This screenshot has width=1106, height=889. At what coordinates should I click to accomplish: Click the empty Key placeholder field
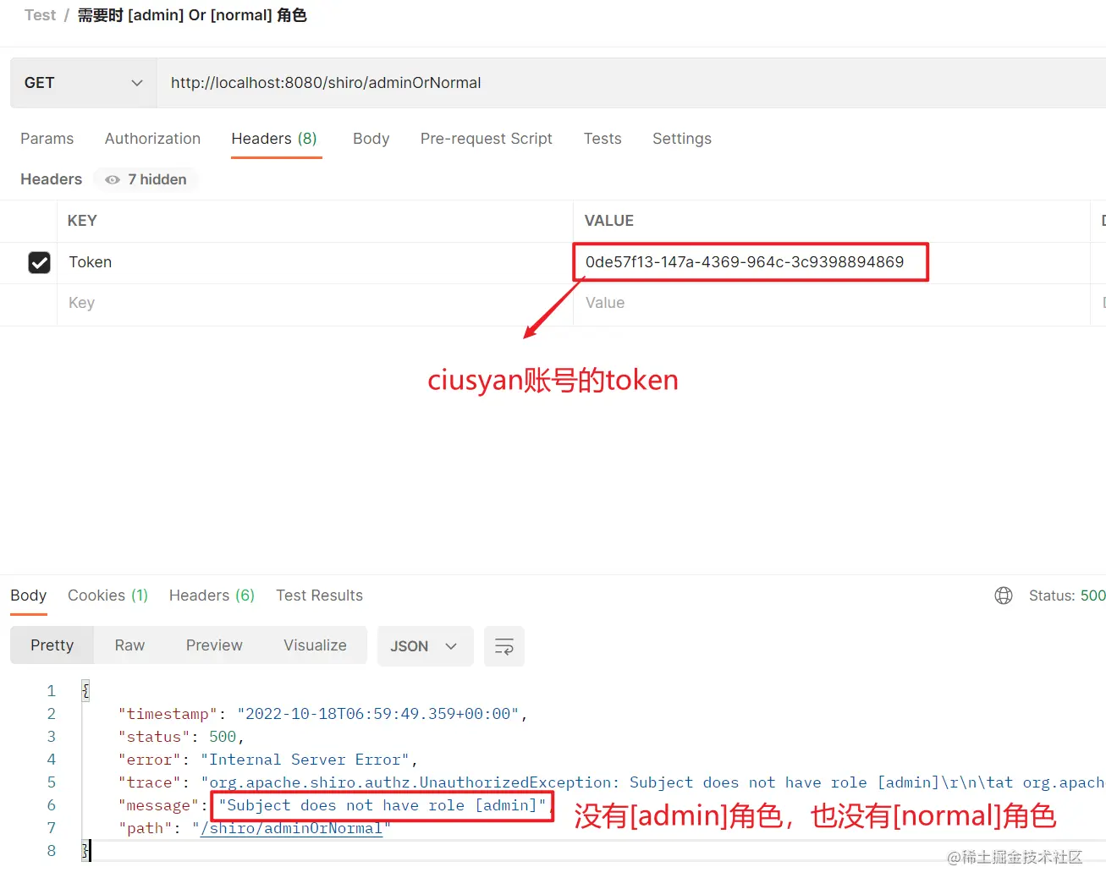click(315, 303)
